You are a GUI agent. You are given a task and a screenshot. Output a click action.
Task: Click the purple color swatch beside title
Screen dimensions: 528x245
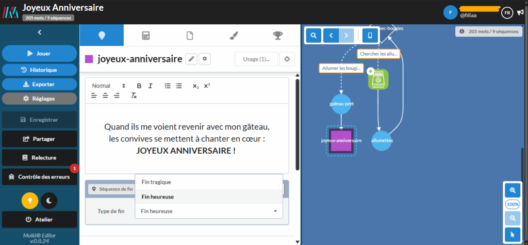coord(89,59)
